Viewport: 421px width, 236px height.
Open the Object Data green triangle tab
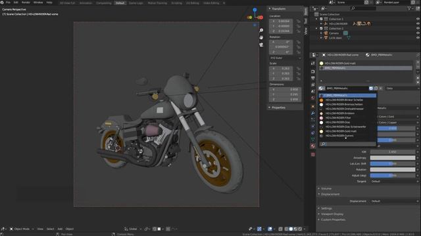coord(313,140)
